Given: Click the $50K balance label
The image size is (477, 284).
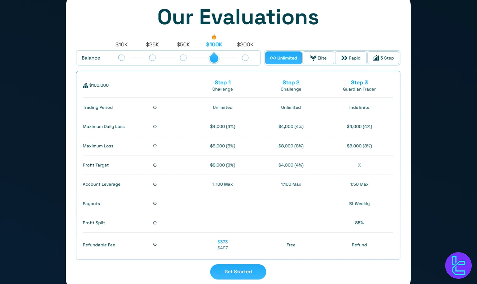Looking at the screenshot, I should click(183, 44).
